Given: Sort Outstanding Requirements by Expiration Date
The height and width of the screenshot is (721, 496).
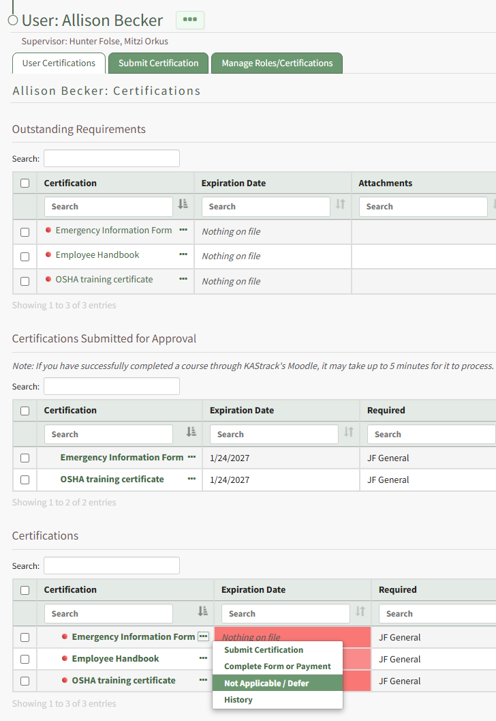Looking at the screenshot, I should pos(340,204).
